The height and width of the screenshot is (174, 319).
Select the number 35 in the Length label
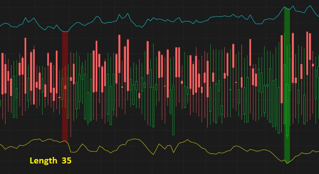click(x=66, y=161)
